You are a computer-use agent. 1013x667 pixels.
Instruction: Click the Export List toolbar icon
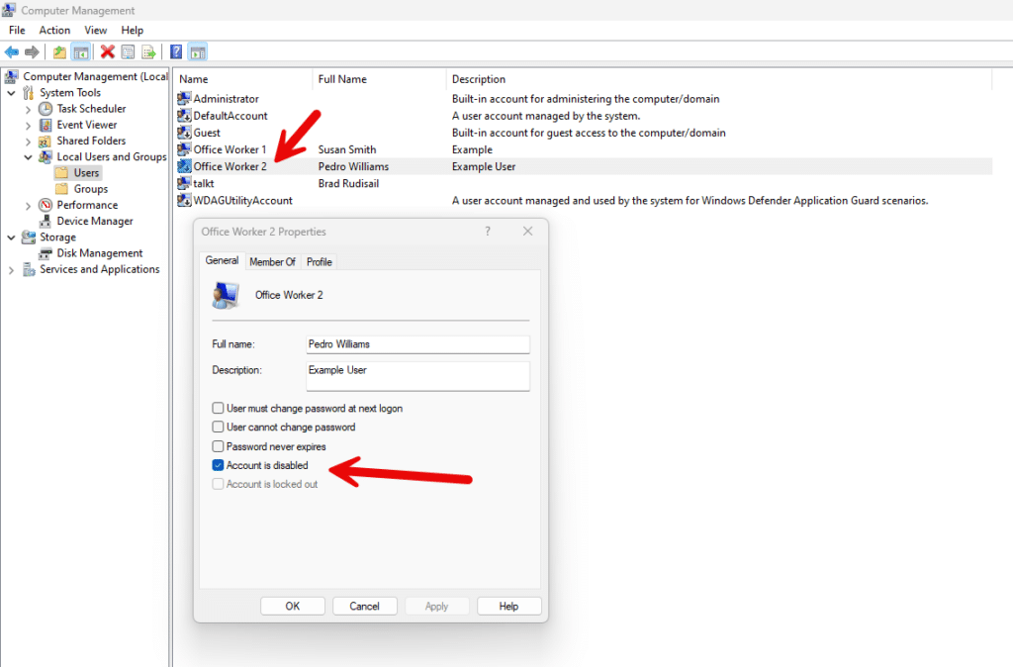coord(148,52)
